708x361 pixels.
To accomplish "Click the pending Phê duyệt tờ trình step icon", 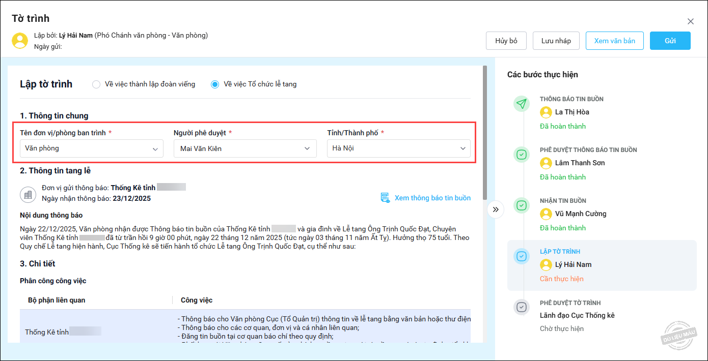I will [x=521, y=307].
